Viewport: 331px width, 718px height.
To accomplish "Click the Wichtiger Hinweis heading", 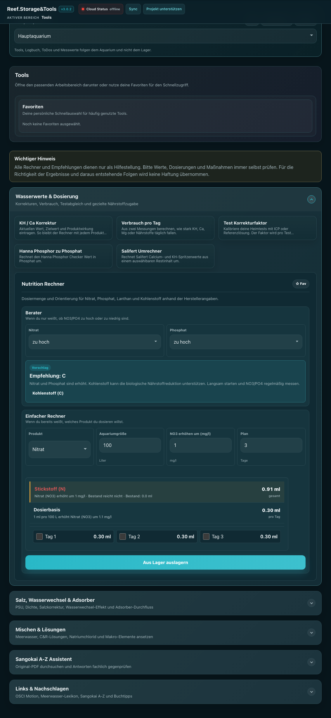I will coord(35,159).
